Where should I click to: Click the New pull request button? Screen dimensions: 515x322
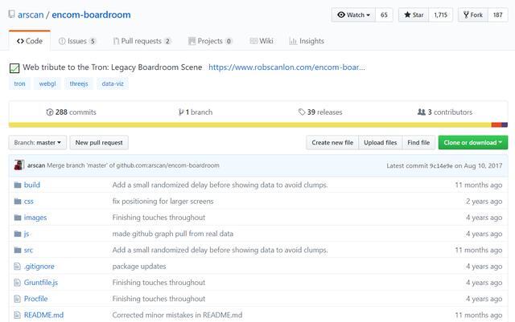click(99, 143)
